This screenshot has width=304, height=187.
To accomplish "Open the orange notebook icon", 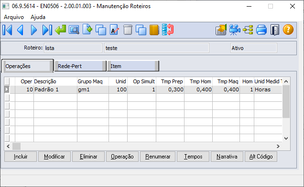I will point(154,30).
